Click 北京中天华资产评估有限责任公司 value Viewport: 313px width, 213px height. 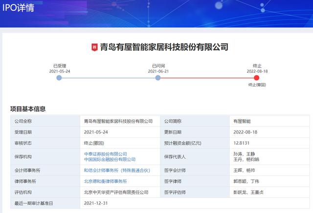point(116,192)
